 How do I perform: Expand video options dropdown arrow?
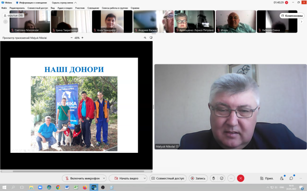coord(145,178)
